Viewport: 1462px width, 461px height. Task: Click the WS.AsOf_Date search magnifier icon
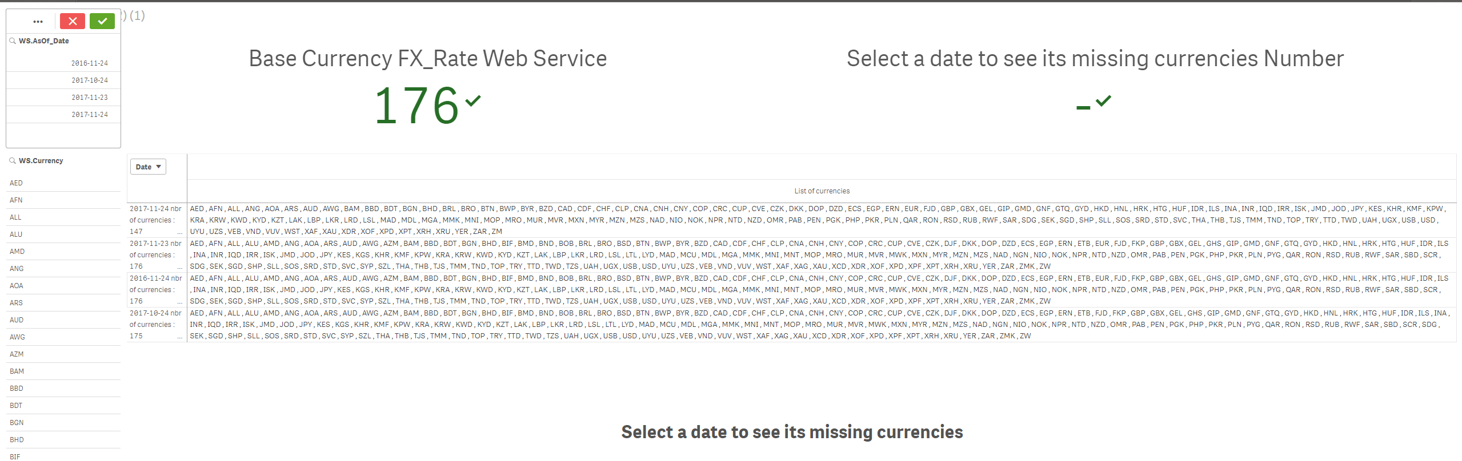[13, 41]
